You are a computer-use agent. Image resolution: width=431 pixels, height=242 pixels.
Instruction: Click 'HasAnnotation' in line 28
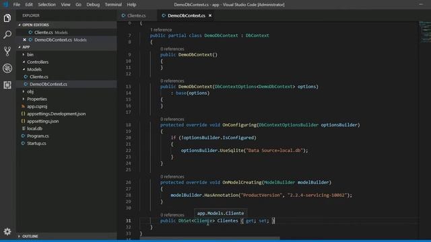point(222,195)
